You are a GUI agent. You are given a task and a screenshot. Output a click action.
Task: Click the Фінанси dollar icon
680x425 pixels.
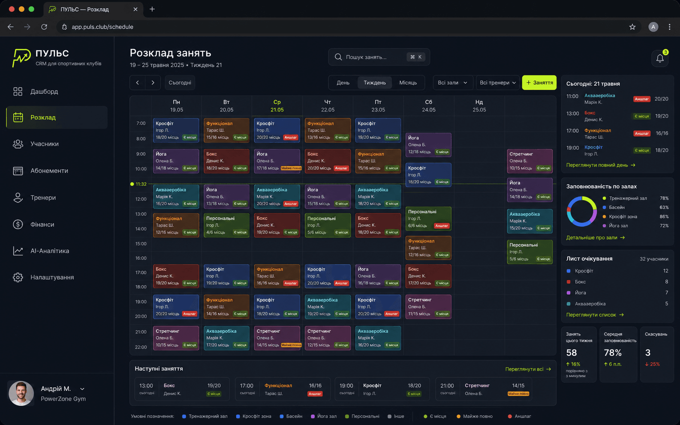tap(18, 224)
